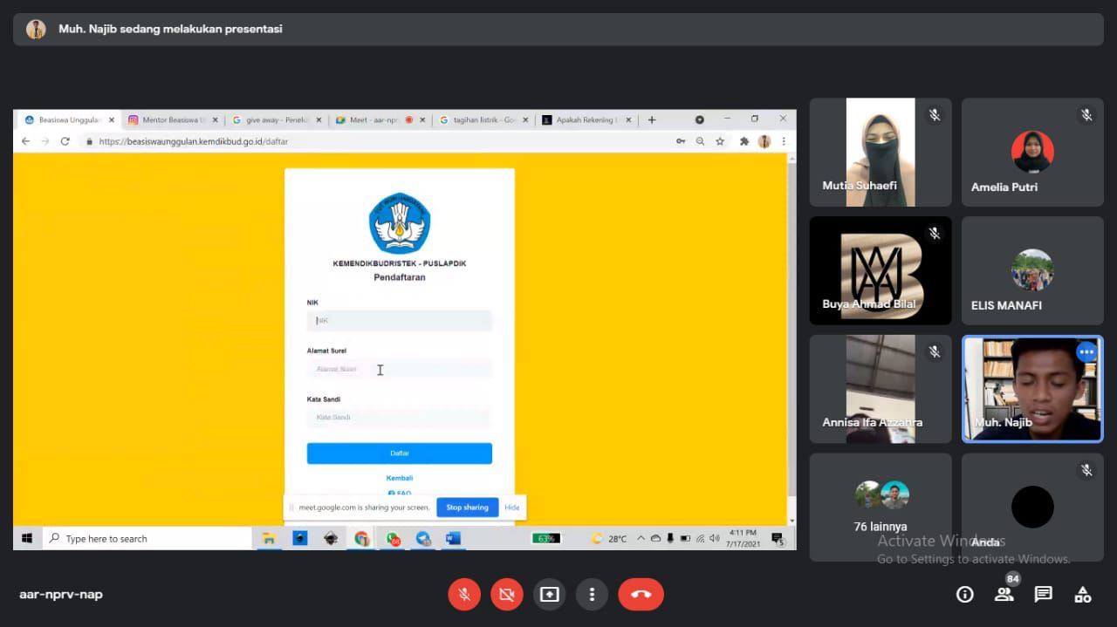Image resolution: width=1117 pixels, height=627 pixels.
Task: Click the Stop sharing button
Action: [x=467, y=508]
